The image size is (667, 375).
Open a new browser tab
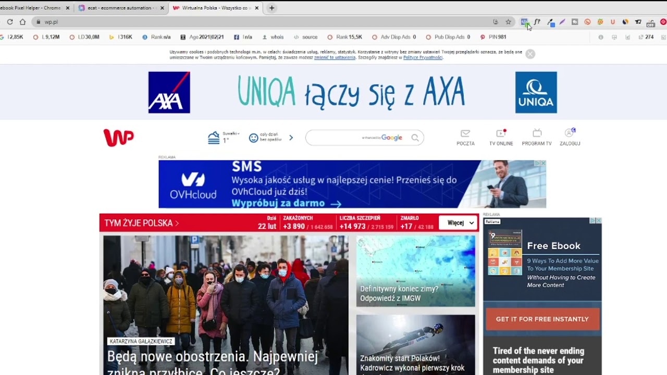click(271, 8)
